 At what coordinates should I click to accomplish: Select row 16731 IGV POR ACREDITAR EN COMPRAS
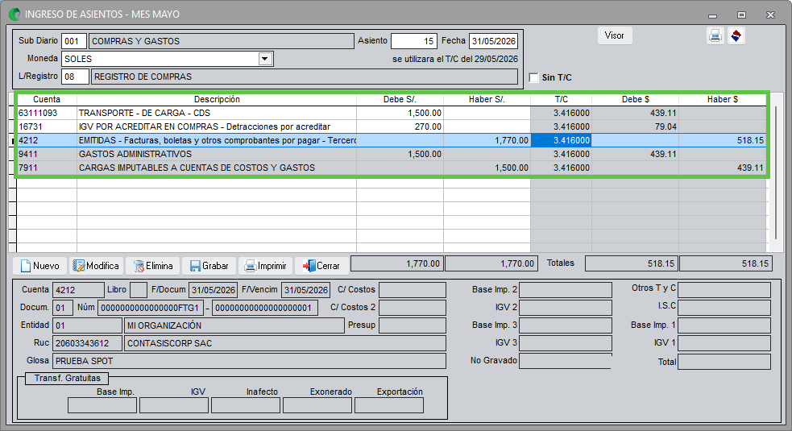(392, 126)
